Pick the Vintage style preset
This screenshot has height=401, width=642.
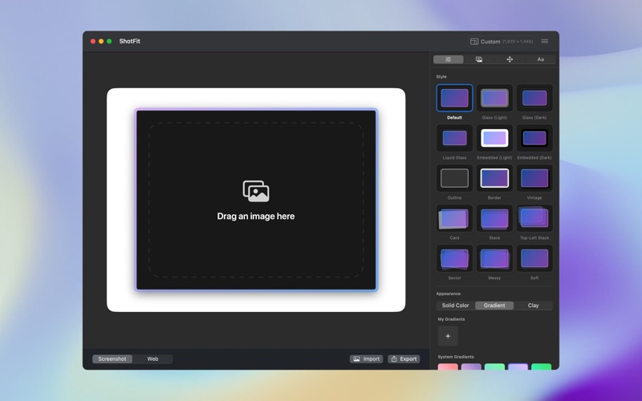[x=534, y=178]
